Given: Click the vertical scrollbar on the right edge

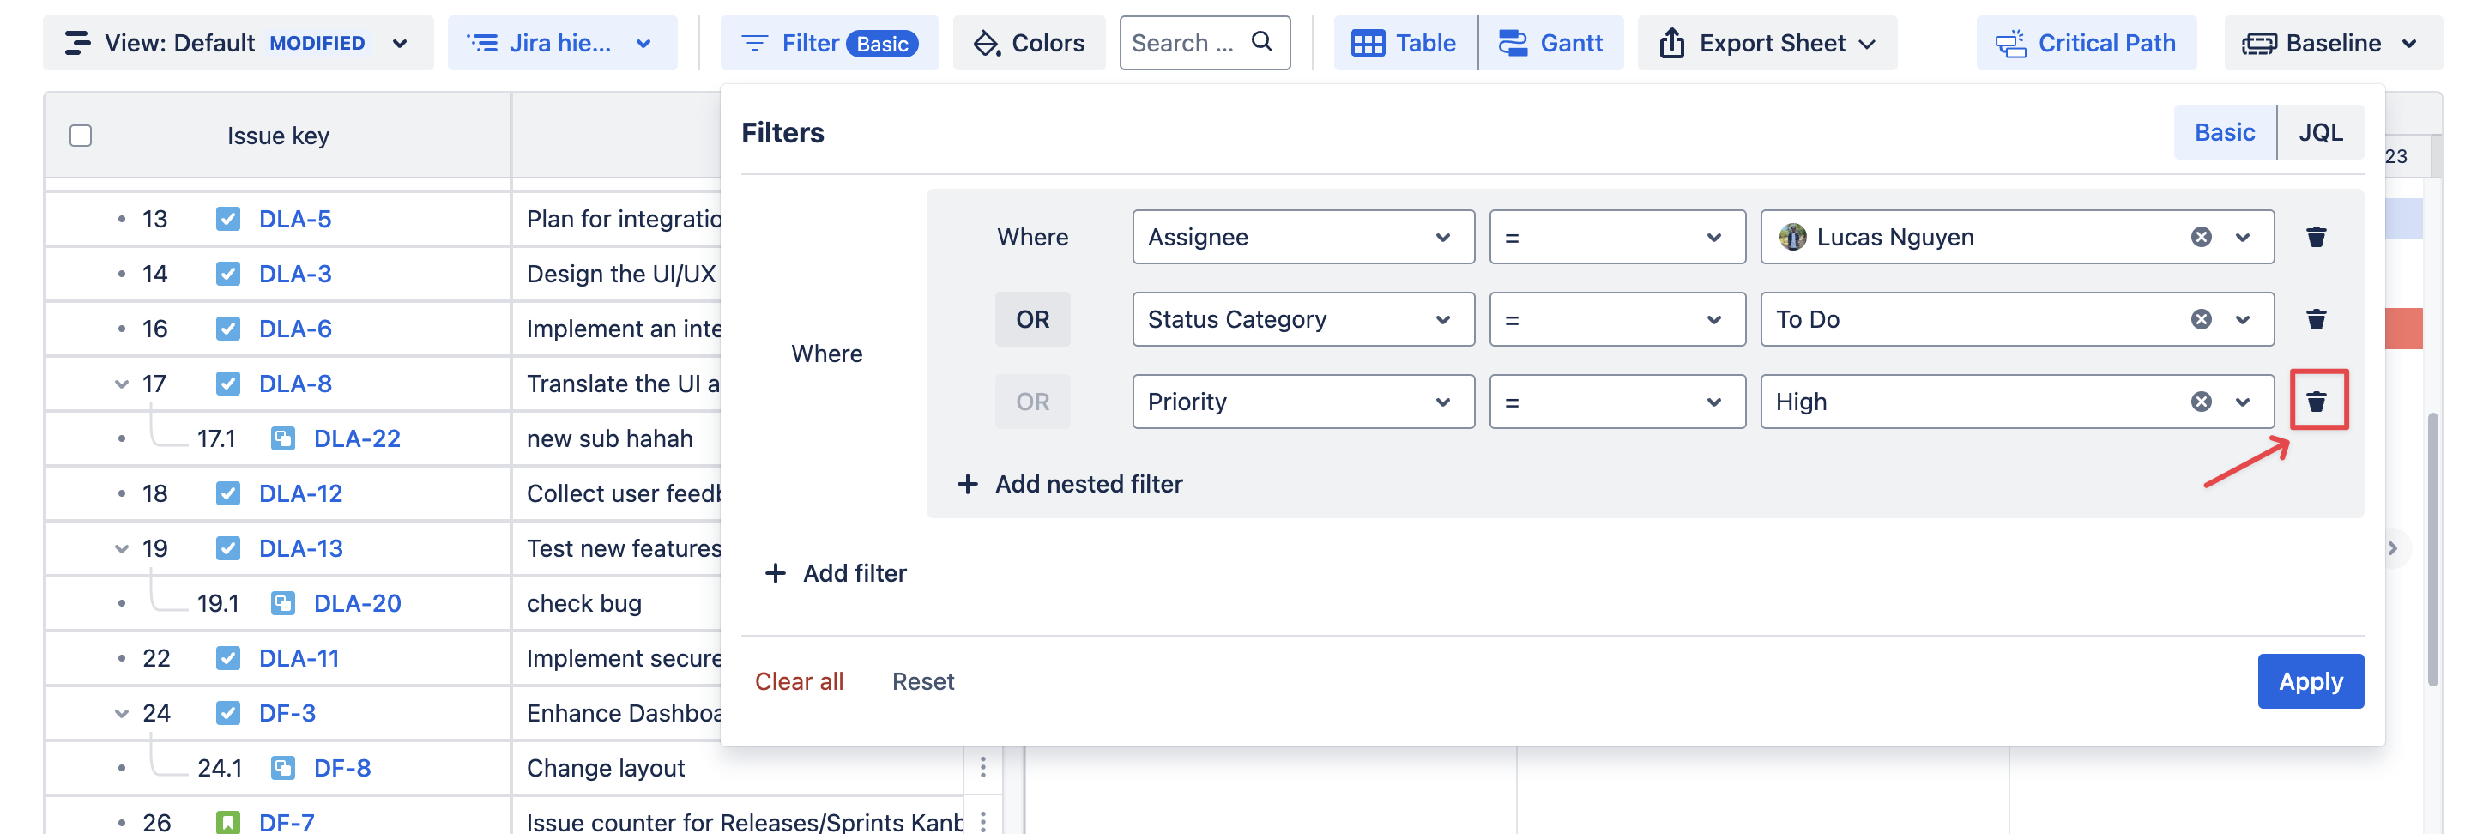Looking at the screenshot, I should coord(2432,547).
